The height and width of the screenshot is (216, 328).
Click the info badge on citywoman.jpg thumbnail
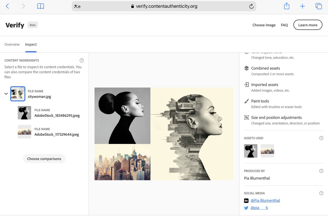22,90
